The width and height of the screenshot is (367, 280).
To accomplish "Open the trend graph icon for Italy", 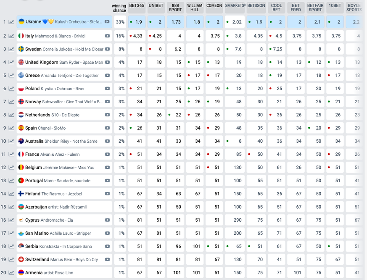I will coord(11,36).
